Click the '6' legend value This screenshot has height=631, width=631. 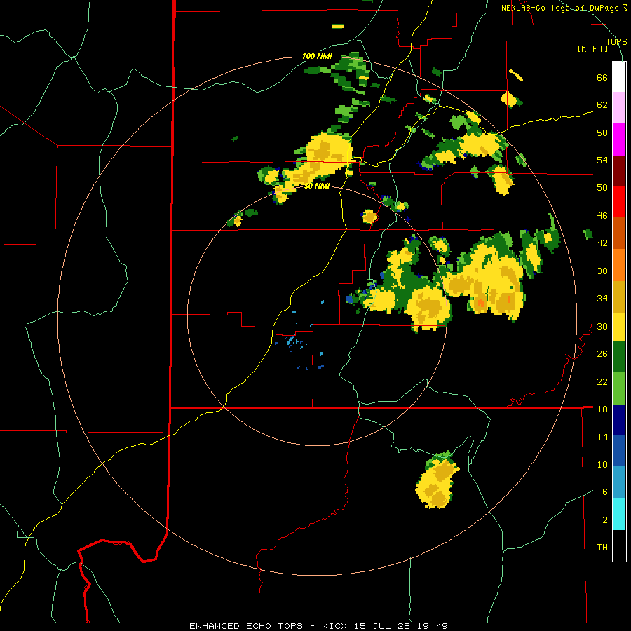[x=605, y=492]
